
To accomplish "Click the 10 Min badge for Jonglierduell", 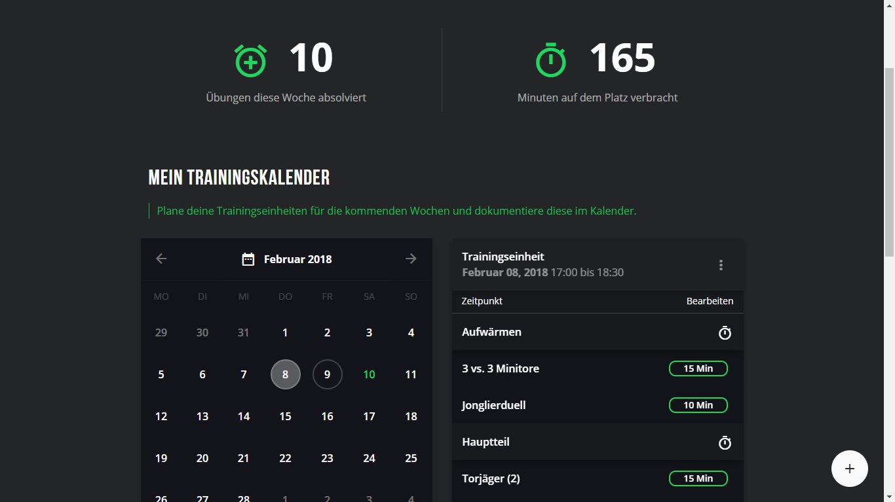I will pyautogui.click(x=698, y=405).
